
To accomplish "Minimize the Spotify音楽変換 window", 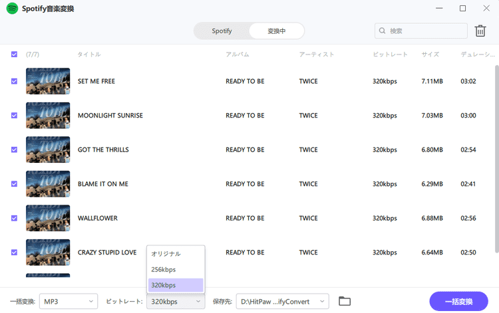I will click(439, 8).
